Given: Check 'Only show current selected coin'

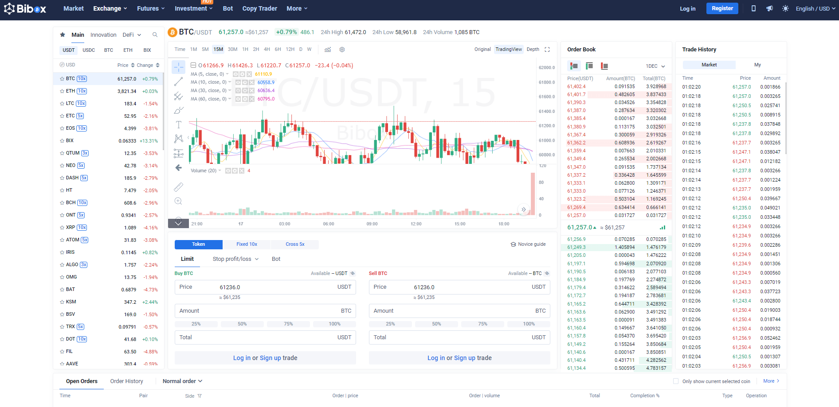Looking at the screenshot, I should (676, 381).
